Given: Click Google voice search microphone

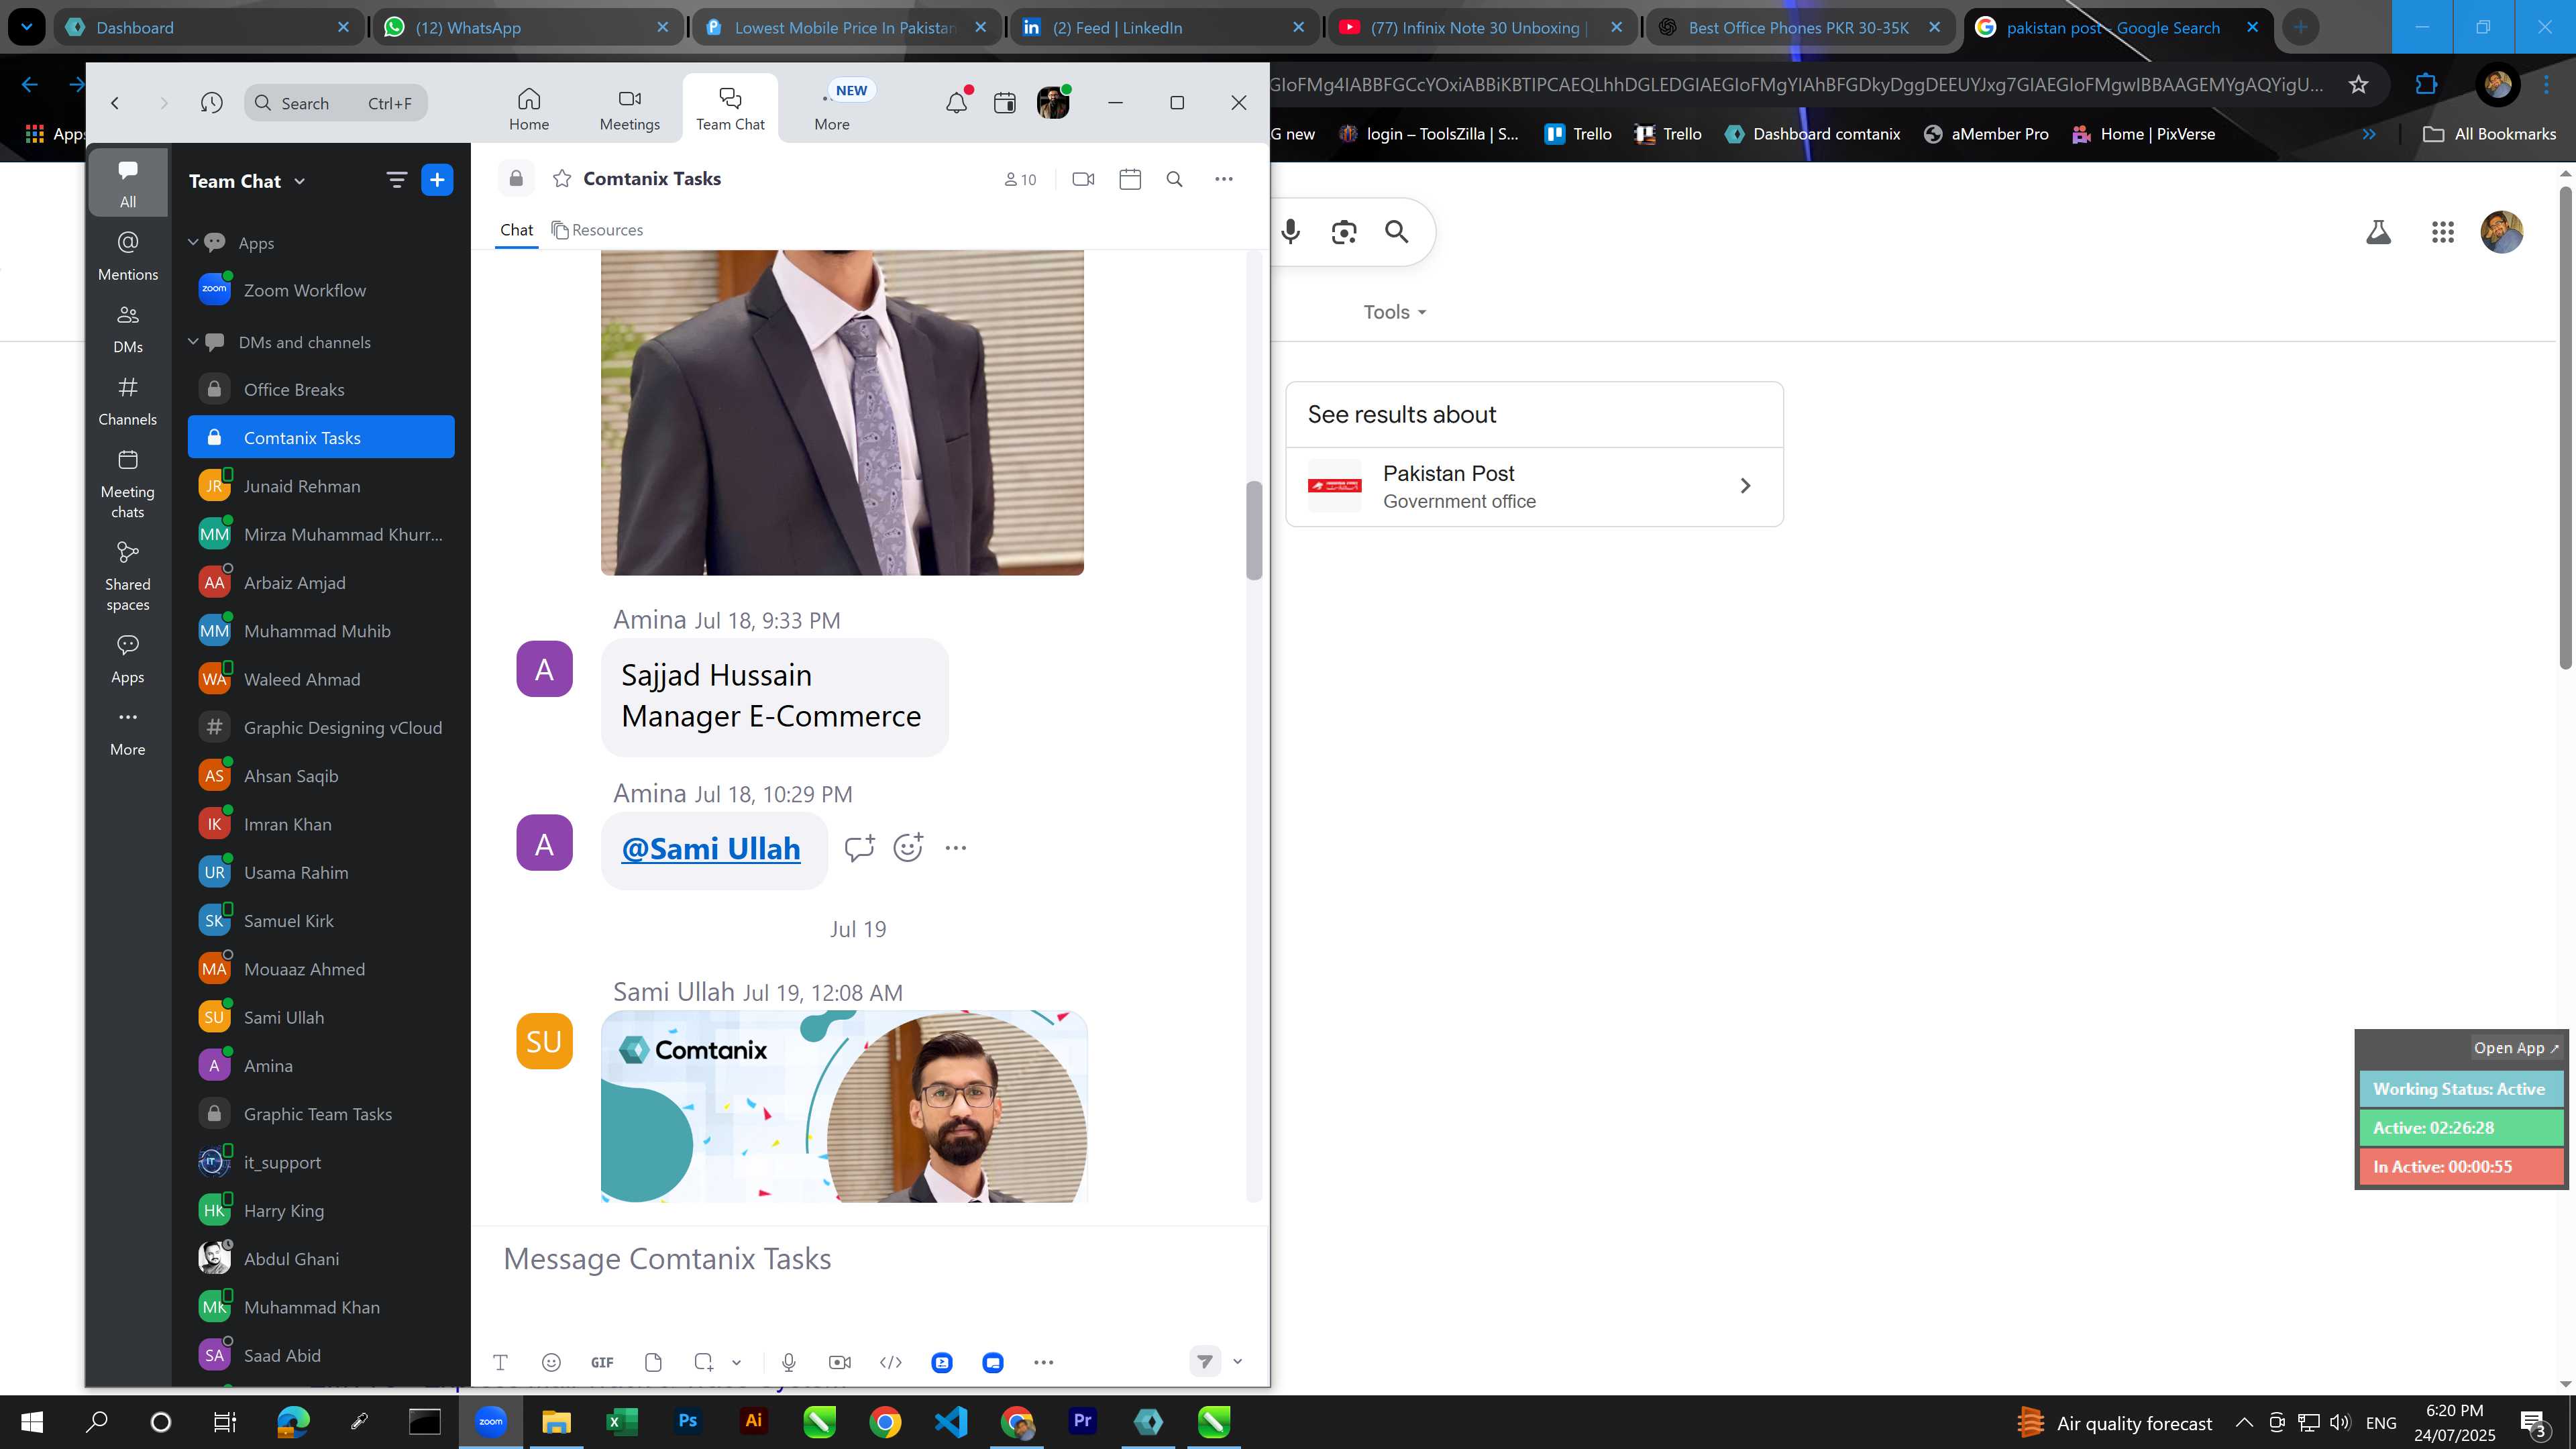Looking at the screenshot, I should [x=1290, y=232].
